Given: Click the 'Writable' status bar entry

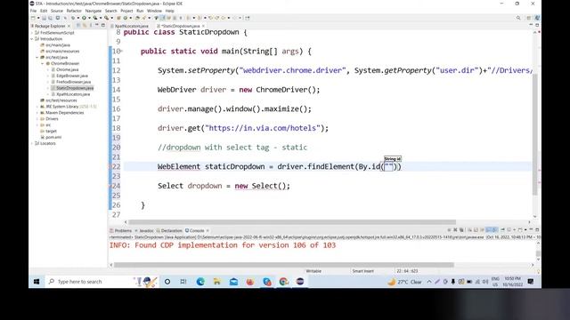Looking at the screenshot, I should tap(313, 271).
